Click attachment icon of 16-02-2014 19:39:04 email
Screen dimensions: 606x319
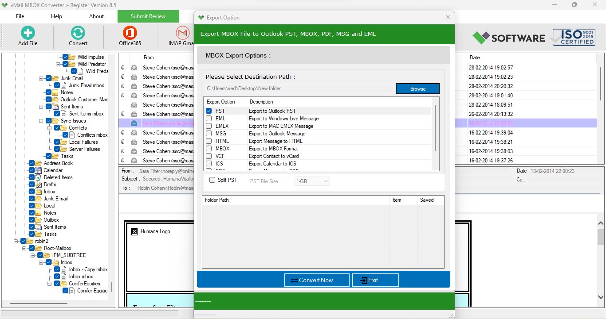pos(123,133)
